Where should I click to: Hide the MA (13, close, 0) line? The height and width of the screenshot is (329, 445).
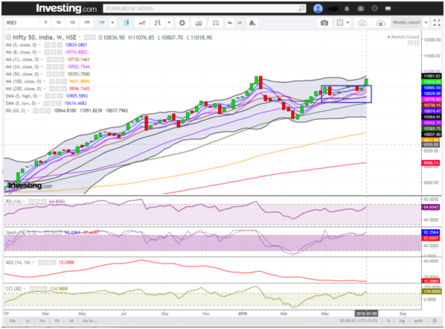click(49, 60)
